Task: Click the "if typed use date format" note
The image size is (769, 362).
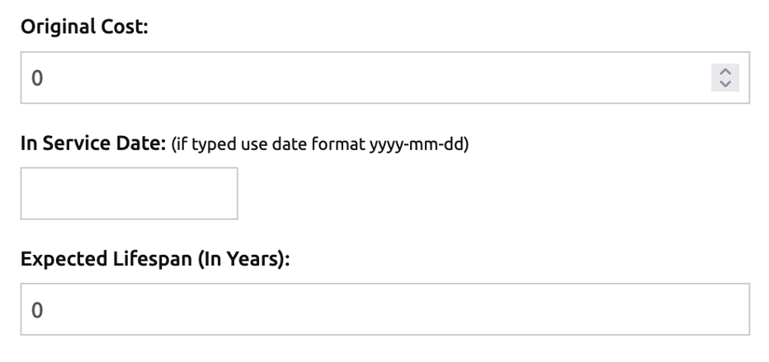Action: [x=281, y=144]
